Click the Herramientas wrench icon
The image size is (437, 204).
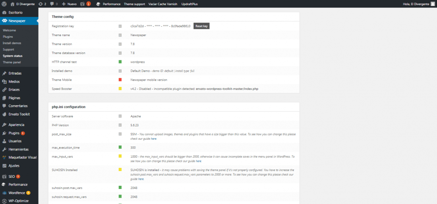pos(4,149)
